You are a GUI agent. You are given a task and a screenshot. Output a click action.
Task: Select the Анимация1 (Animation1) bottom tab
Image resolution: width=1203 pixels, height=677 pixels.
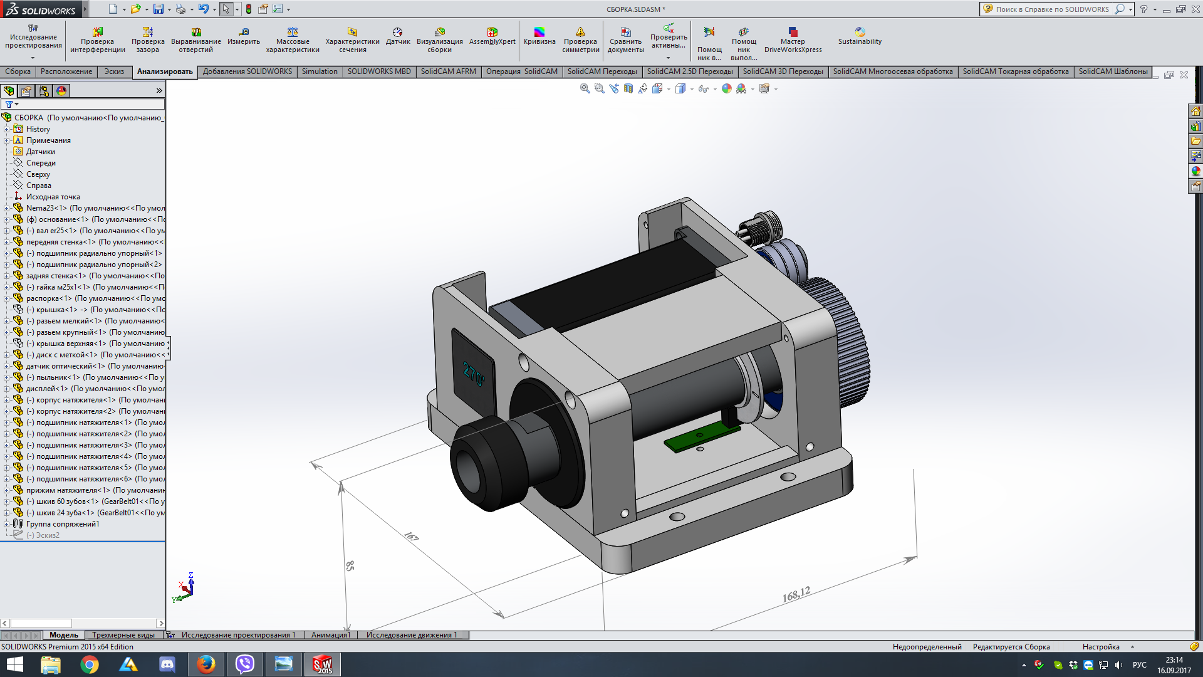pyautogui.click(x=331, y=635)
